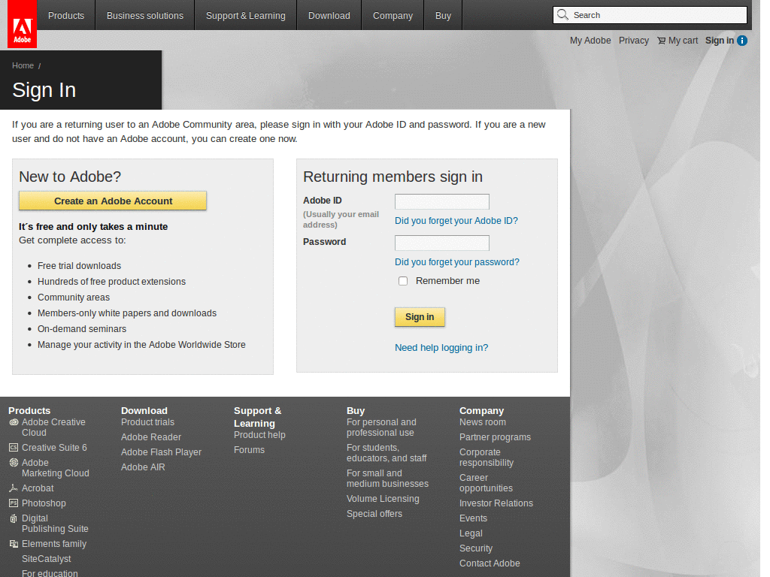Focus the Password input field
Image resolution: width=770 pixels, height=577 pixels.
[x=442, y=243]
